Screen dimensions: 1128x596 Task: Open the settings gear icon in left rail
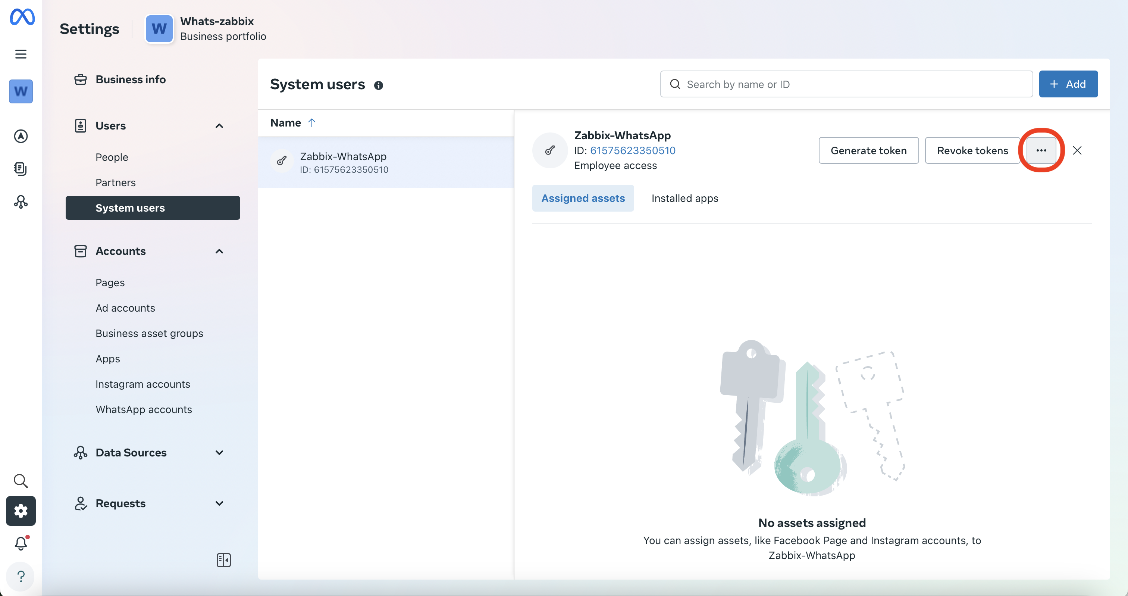21,511
